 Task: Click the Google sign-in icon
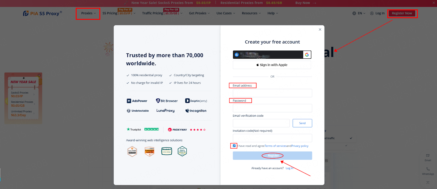tap(307, 55)
